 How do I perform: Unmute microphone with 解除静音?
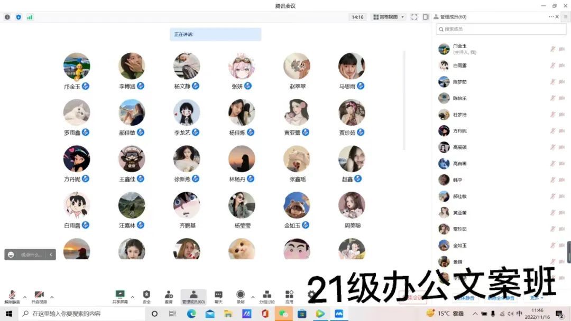click(12, 297)
